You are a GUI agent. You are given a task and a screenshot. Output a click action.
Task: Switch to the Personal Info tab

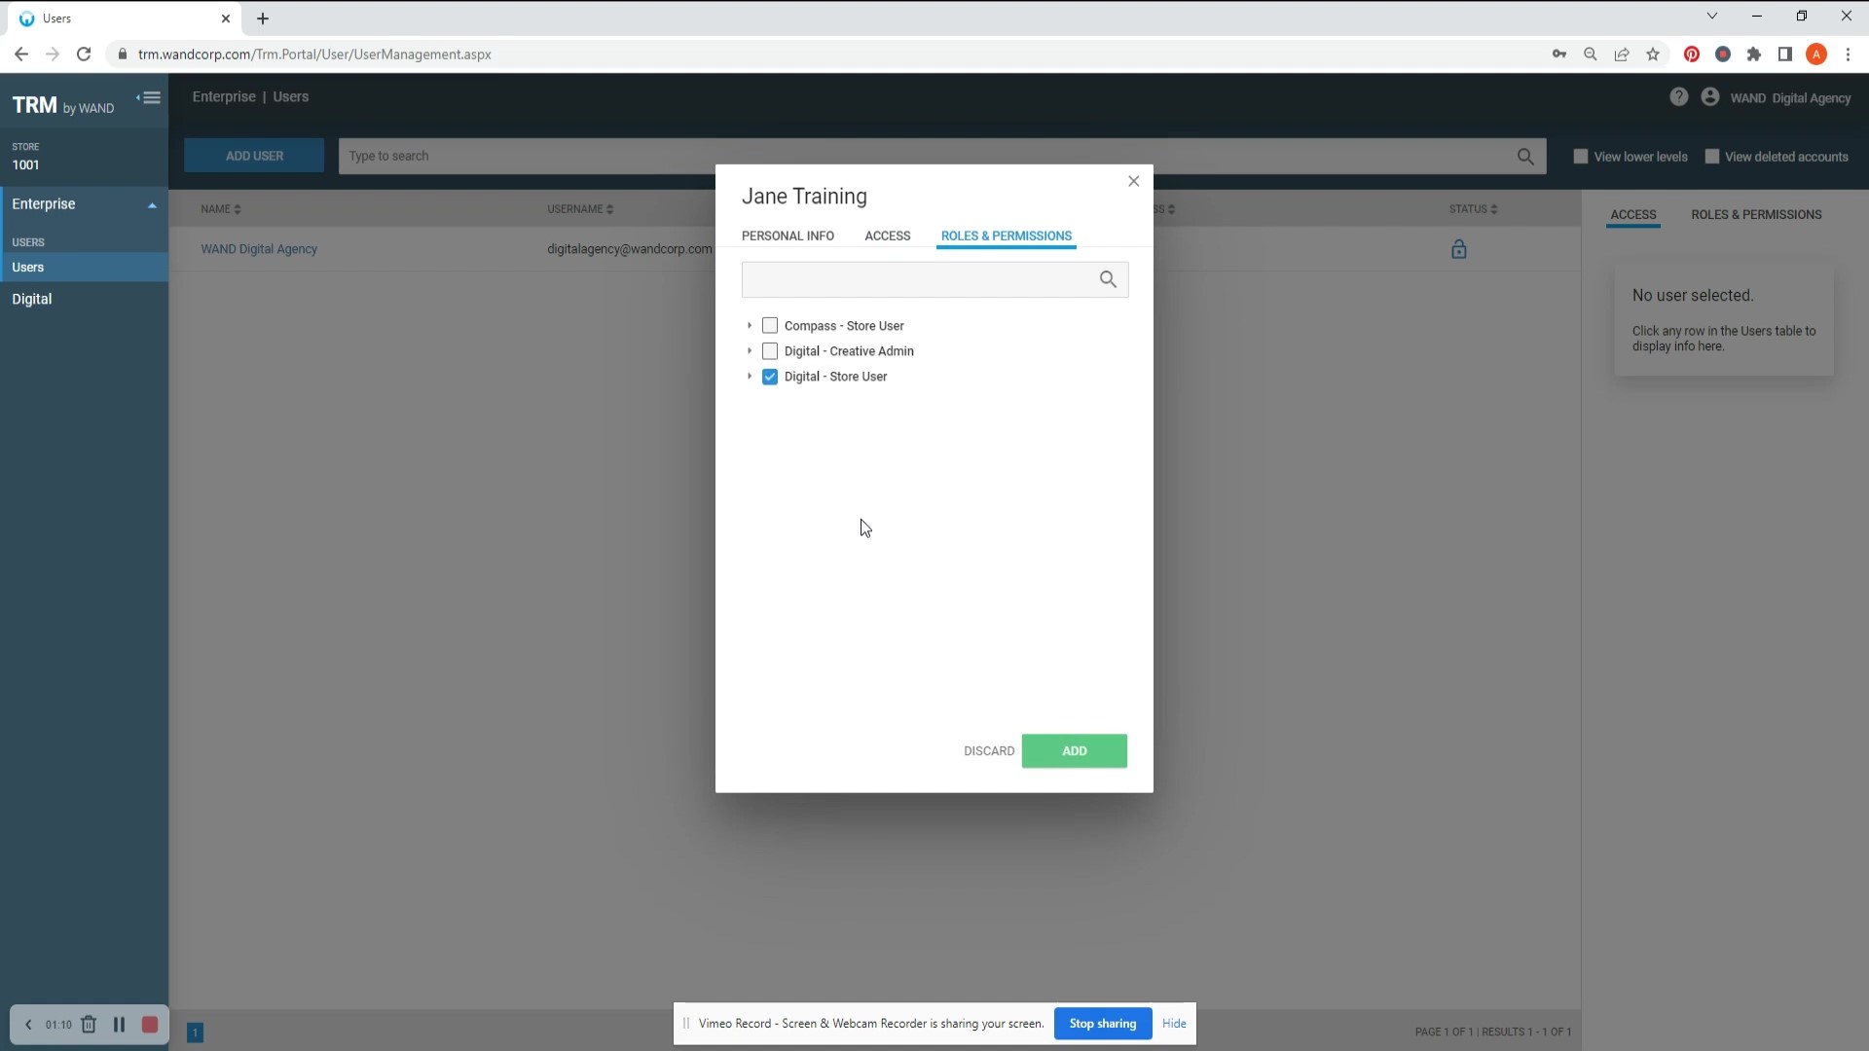tap(788, 236)
